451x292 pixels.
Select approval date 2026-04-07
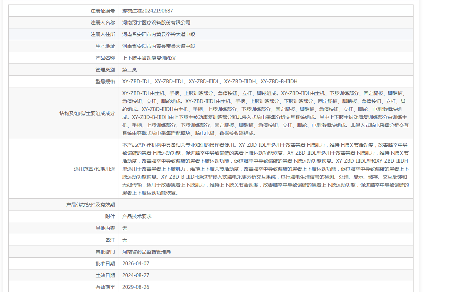tap(136, 264)
